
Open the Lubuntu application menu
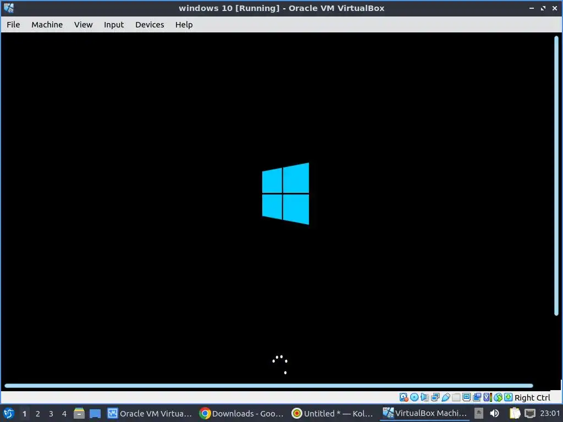pos(9,413)
